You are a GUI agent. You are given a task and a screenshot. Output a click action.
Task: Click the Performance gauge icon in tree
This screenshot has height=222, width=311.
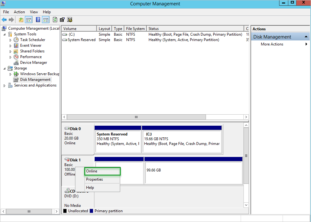pos(16,57)
